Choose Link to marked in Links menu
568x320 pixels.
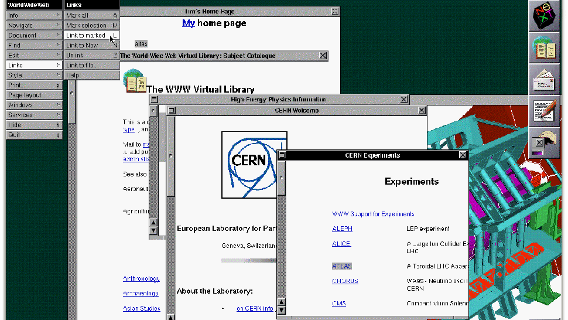[92, 36]
